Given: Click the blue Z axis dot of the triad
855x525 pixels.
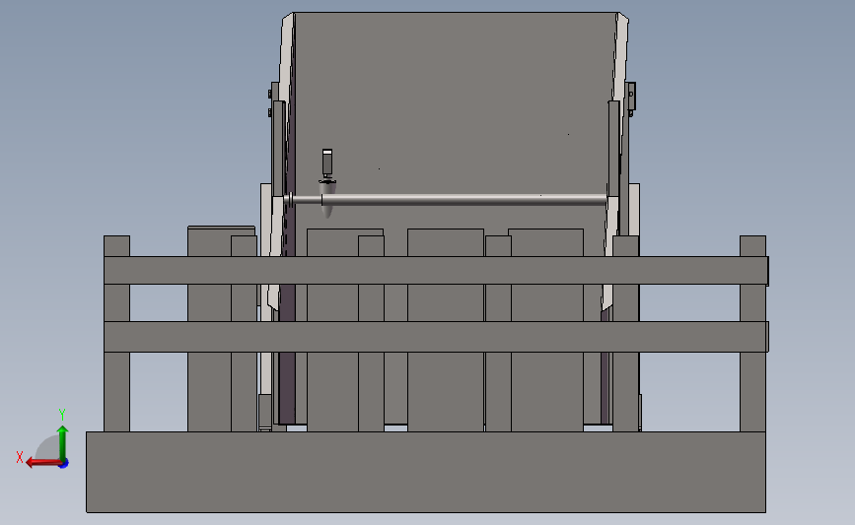Looking at the screenshot, I should pos(64,464).
